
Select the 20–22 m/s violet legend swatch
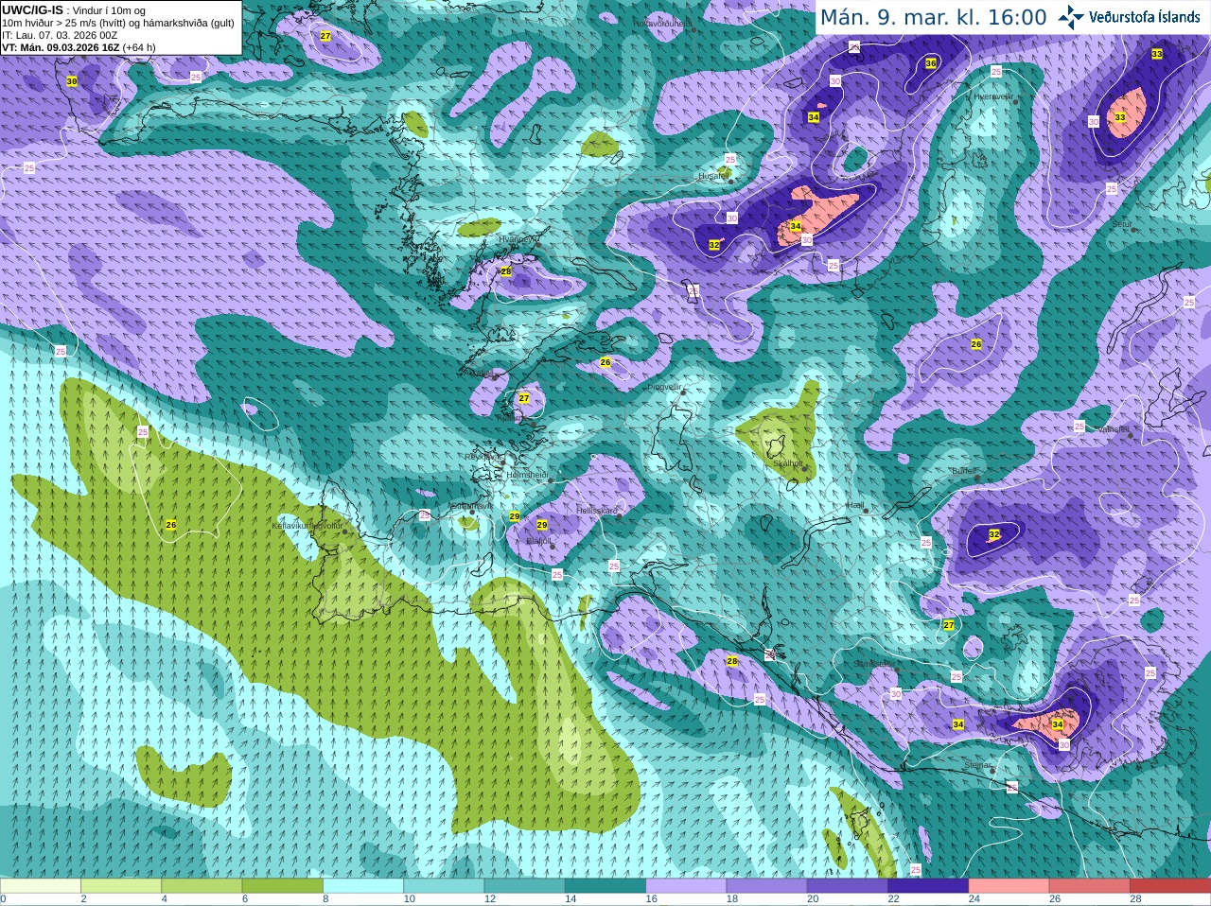click(848, 886)
